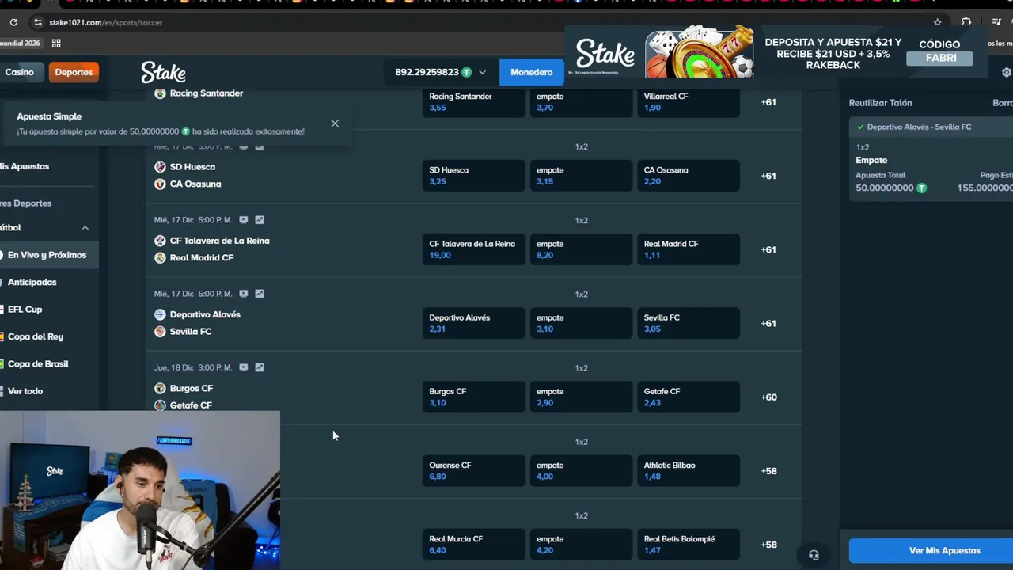Select Getafe CF odds 2,43
The width and height of the screenshot is (1013, 570).
pyautogui.click(x=689, y=397)
